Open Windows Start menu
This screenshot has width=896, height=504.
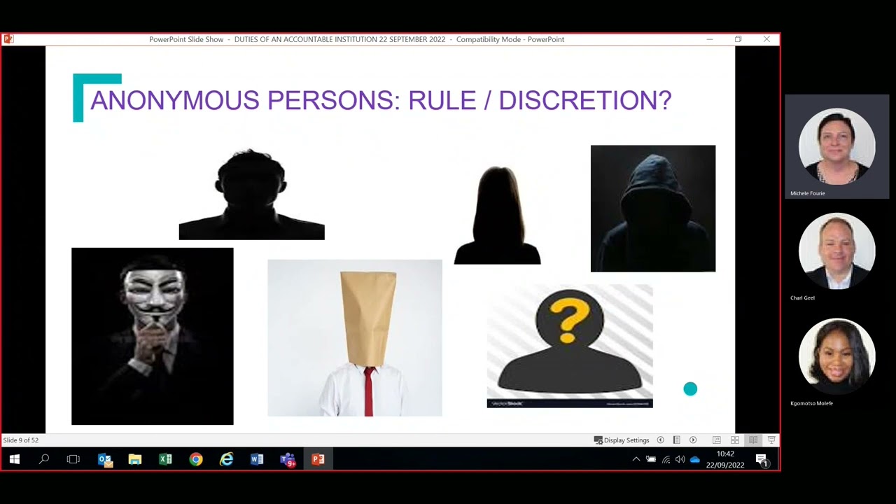pos(15,459)
